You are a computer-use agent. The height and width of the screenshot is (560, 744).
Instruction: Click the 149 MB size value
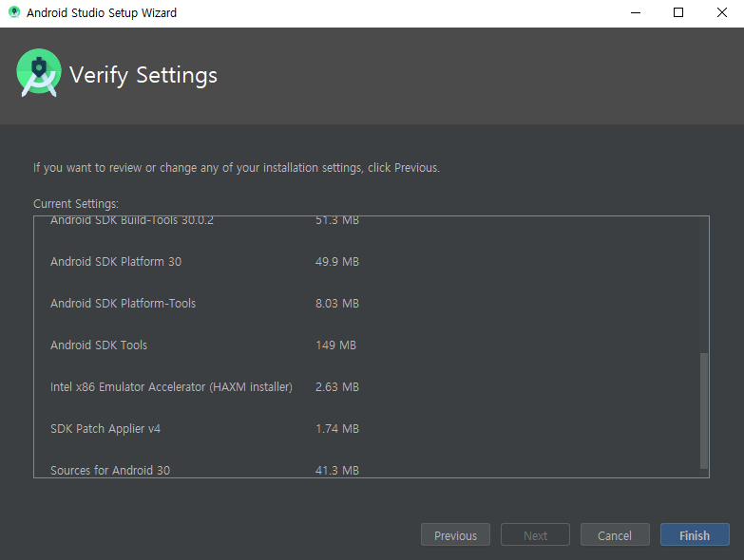click(x=336, y=345)
